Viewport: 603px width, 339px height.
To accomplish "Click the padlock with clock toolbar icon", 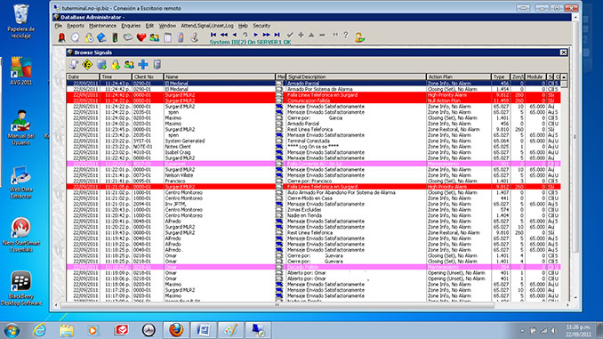I will [x=89, y=37].
